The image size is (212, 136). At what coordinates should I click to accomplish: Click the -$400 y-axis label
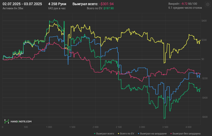(x=204, y=98)
